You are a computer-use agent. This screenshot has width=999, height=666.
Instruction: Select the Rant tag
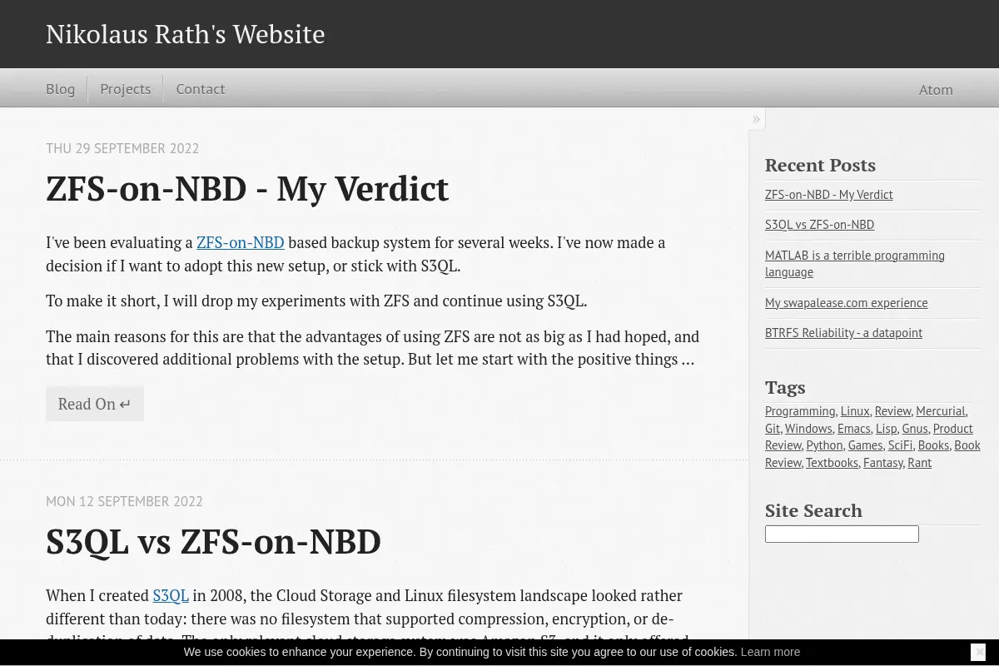(x=919, y=462)
